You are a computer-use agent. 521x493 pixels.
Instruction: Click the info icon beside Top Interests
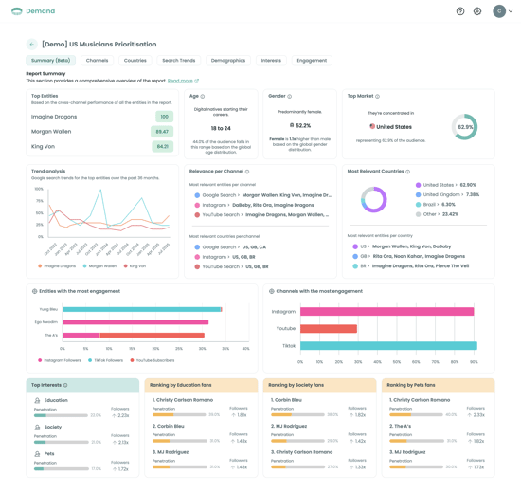click(65, 385)
